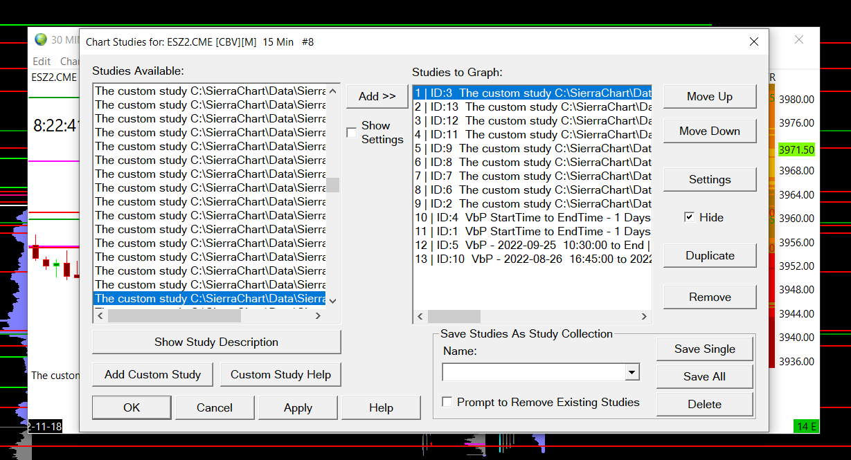851x460 pixels.
Task: Open Custom Study Help
Action: 280,375
